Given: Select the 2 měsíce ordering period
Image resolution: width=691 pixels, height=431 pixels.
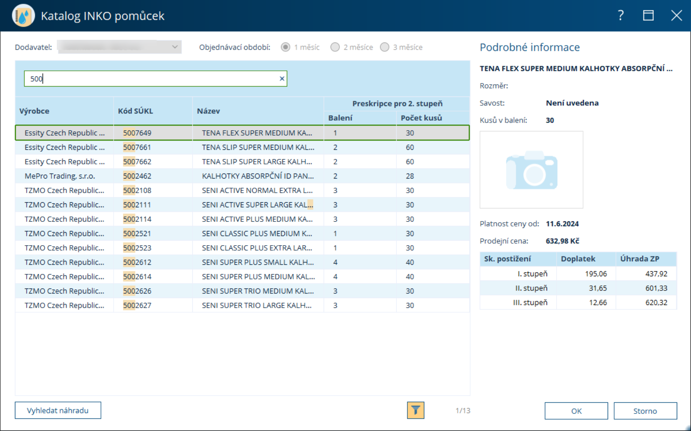Looking at the screenshot, I should point(335,47).
